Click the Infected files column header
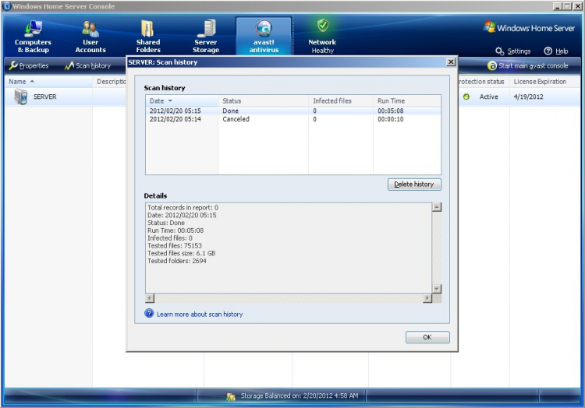The height and width of the screenshot is (408, 585). tap(341, 101)
